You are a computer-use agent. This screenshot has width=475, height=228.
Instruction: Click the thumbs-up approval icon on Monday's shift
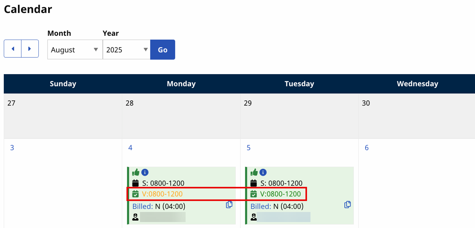point(137,172)
